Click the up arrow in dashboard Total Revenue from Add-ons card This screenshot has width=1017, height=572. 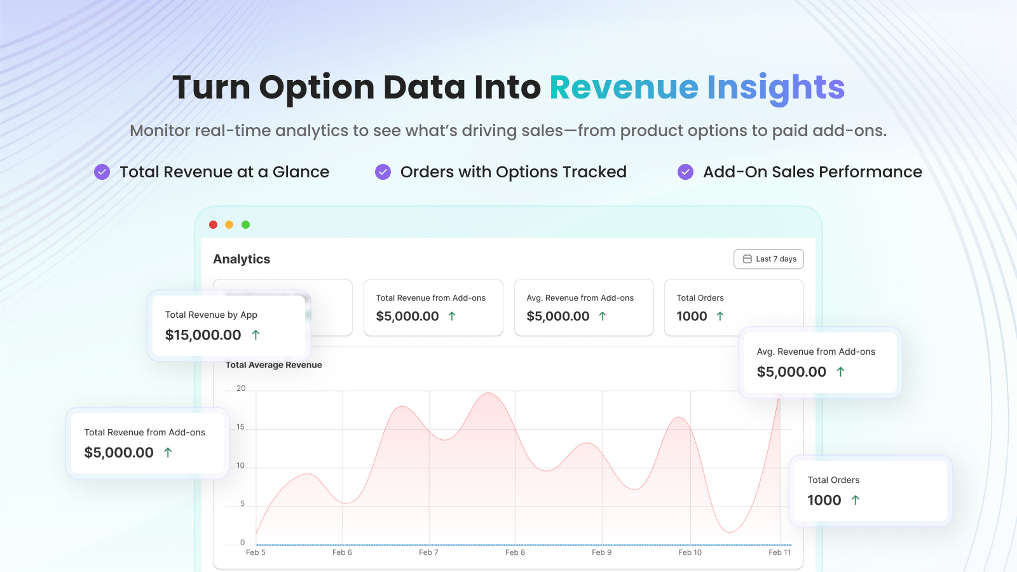click(x=452, y=316)
